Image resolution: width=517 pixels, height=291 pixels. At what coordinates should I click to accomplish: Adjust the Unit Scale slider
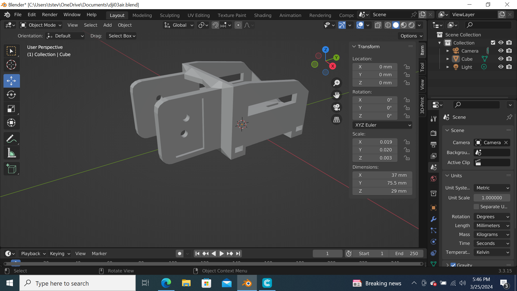492,198
